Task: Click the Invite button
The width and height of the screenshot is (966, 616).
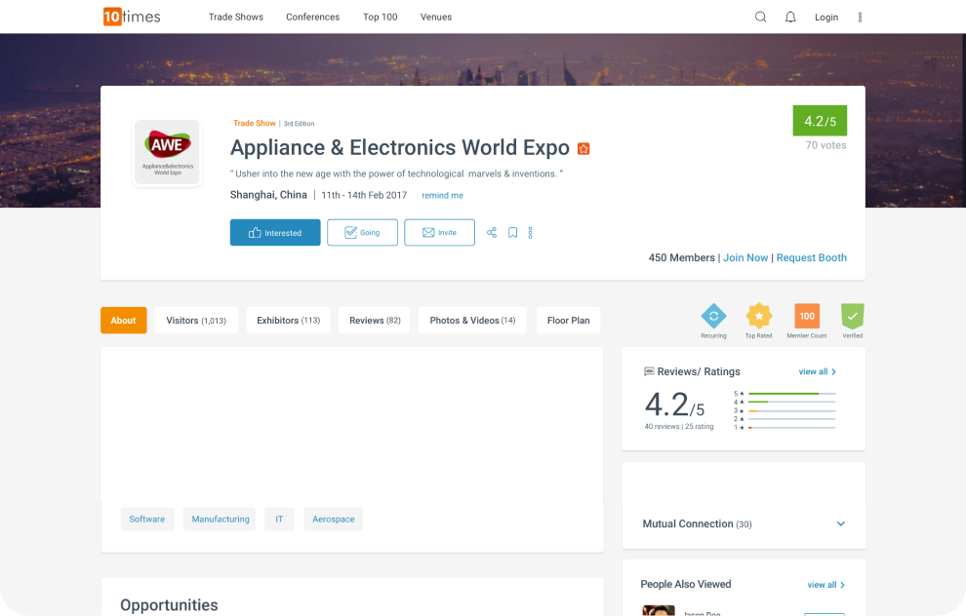Action: pos(440,233)
